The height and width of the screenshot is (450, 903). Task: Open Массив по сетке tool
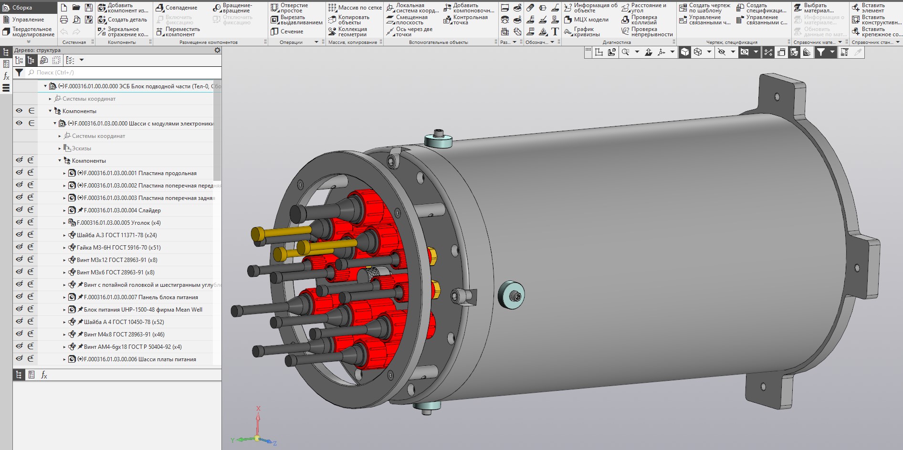[355, 8]
